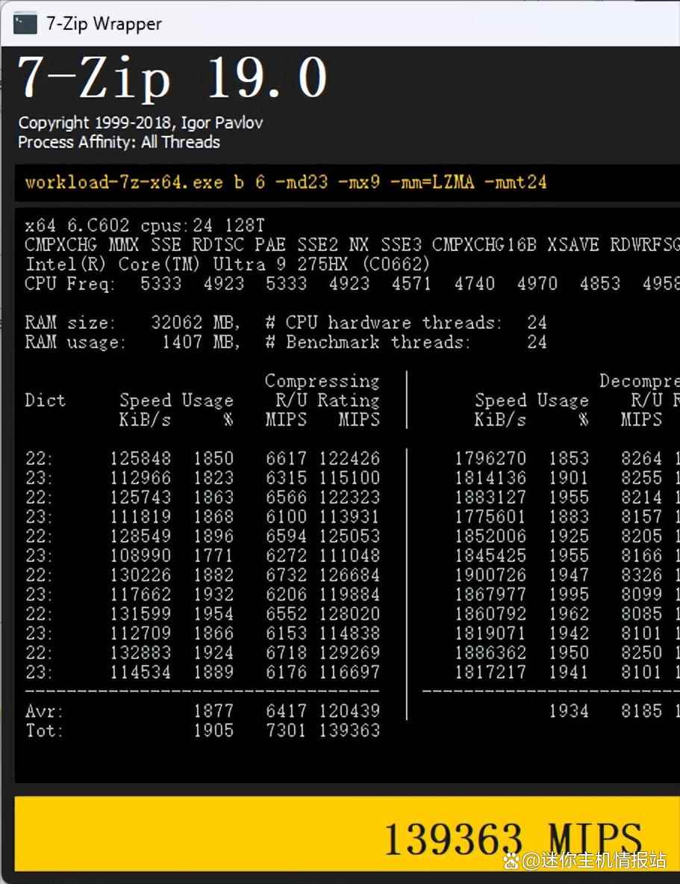
Task: Click the "CPU Freq:" label
Action: click(x=69, y=283)
